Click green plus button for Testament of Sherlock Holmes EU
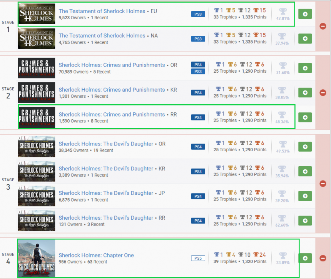The image size is (331, 279). [305, 14]
